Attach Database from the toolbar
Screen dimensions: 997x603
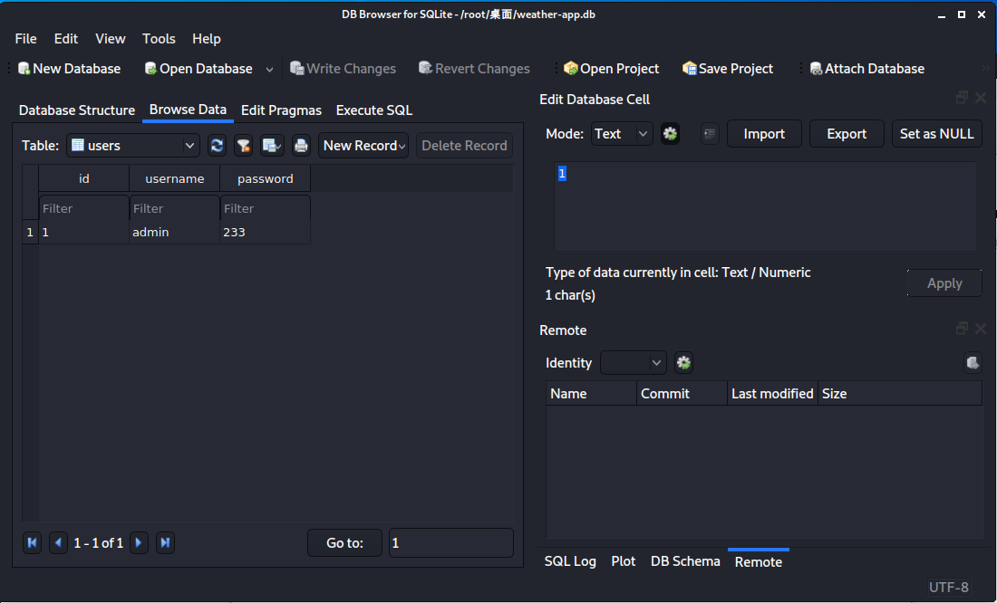point(866,69)
